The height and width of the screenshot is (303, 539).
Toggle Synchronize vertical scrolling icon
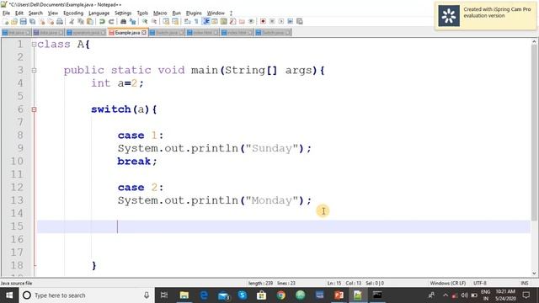pos(166,21)
